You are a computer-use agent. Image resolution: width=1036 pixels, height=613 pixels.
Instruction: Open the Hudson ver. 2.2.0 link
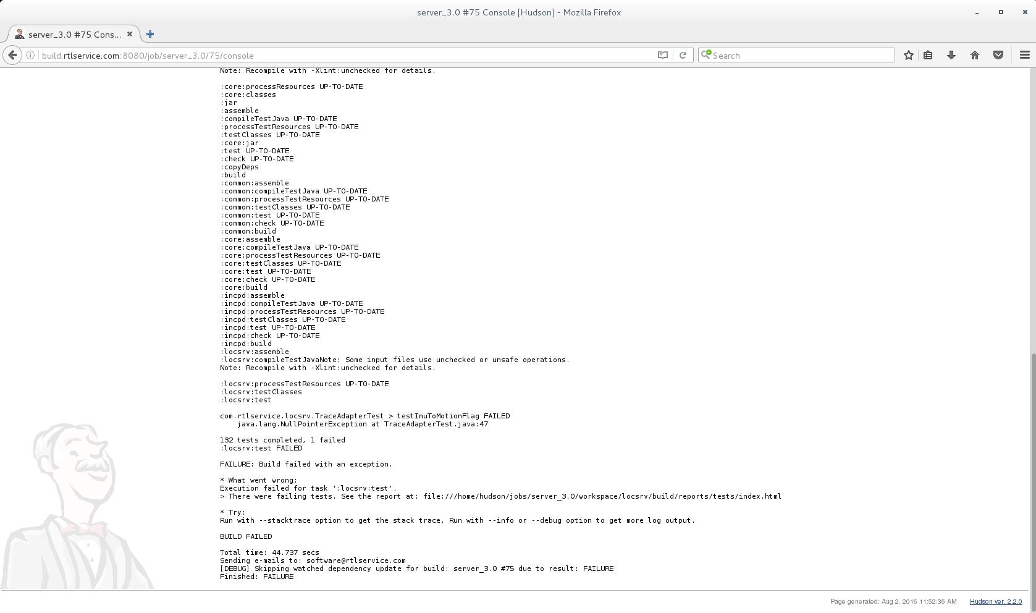[996, 601]
